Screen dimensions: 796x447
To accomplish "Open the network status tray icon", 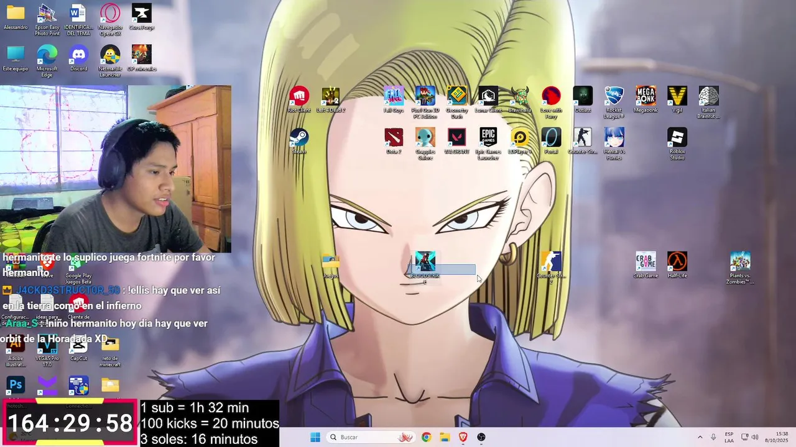I will (745, 437).
